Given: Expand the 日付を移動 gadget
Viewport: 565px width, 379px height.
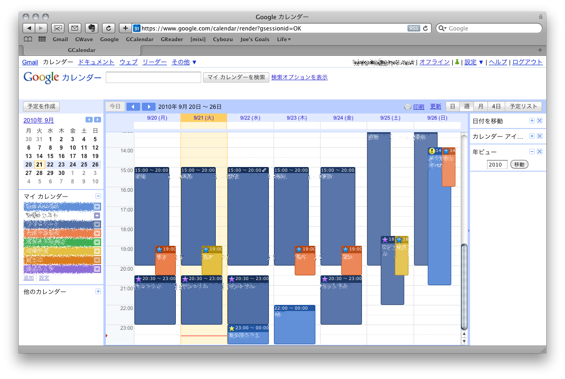Looking at the screenshot, I should [532, 121].
